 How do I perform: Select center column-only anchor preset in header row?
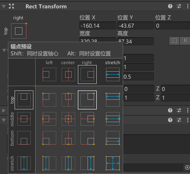(x=68, y=74)
